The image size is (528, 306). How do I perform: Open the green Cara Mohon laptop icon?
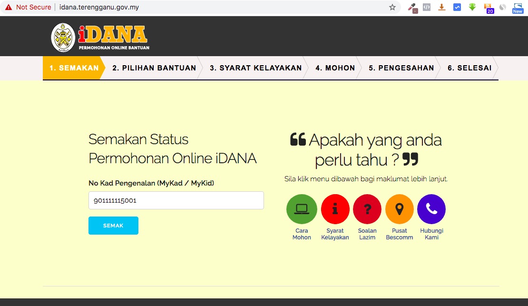pos(302,209)
